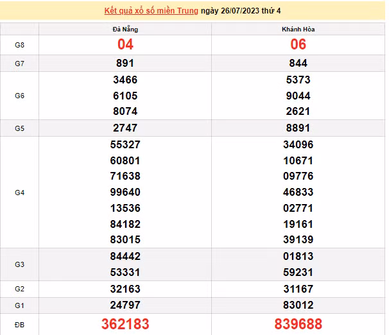Select the G3 row label
Viewport: 389px width, 335px height.
[19, 264]
